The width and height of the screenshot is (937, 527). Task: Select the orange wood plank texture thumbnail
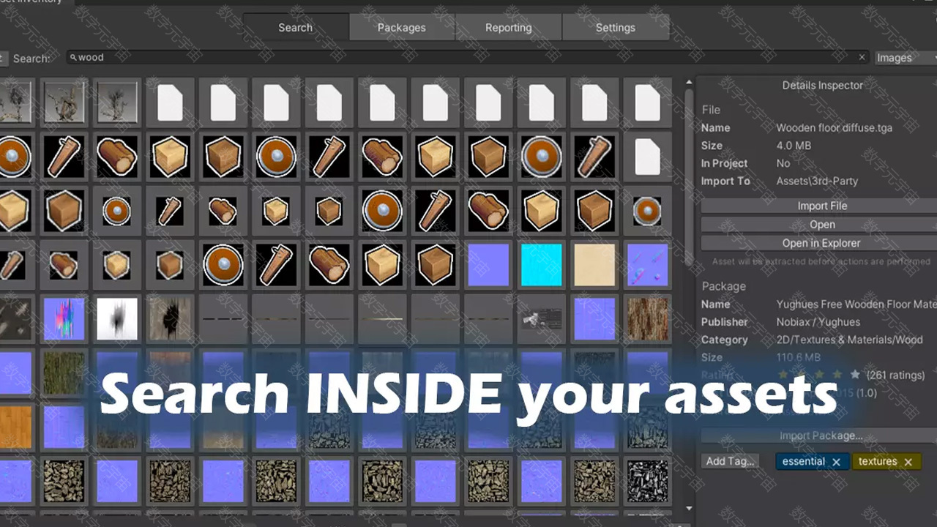[15, 427]
